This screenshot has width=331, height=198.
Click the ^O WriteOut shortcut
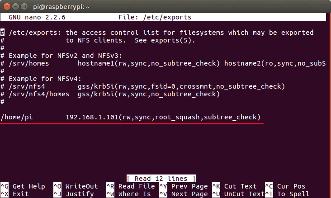coord(76,186)
